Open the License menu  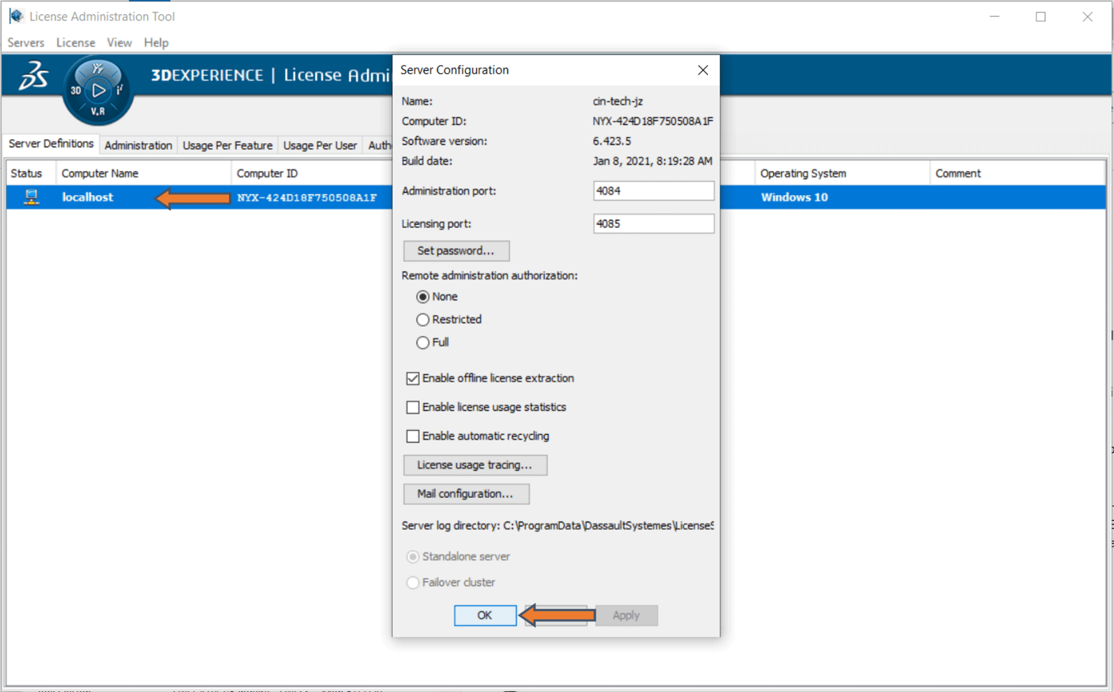[76, 43]
